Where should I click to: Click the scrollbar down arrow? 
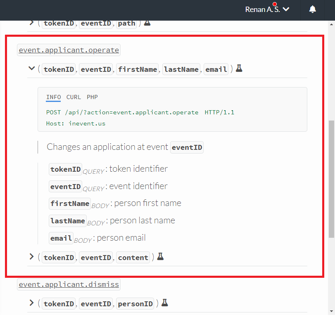332,312
